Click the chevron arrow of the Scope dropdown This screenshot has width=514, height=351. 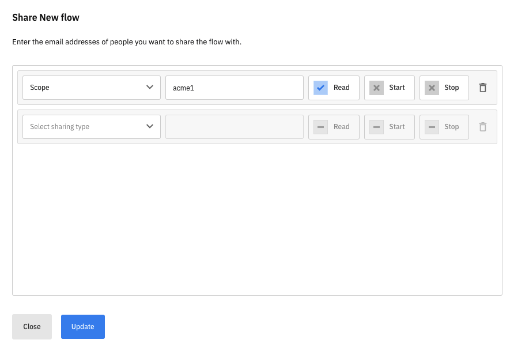[x=150, y=88]
